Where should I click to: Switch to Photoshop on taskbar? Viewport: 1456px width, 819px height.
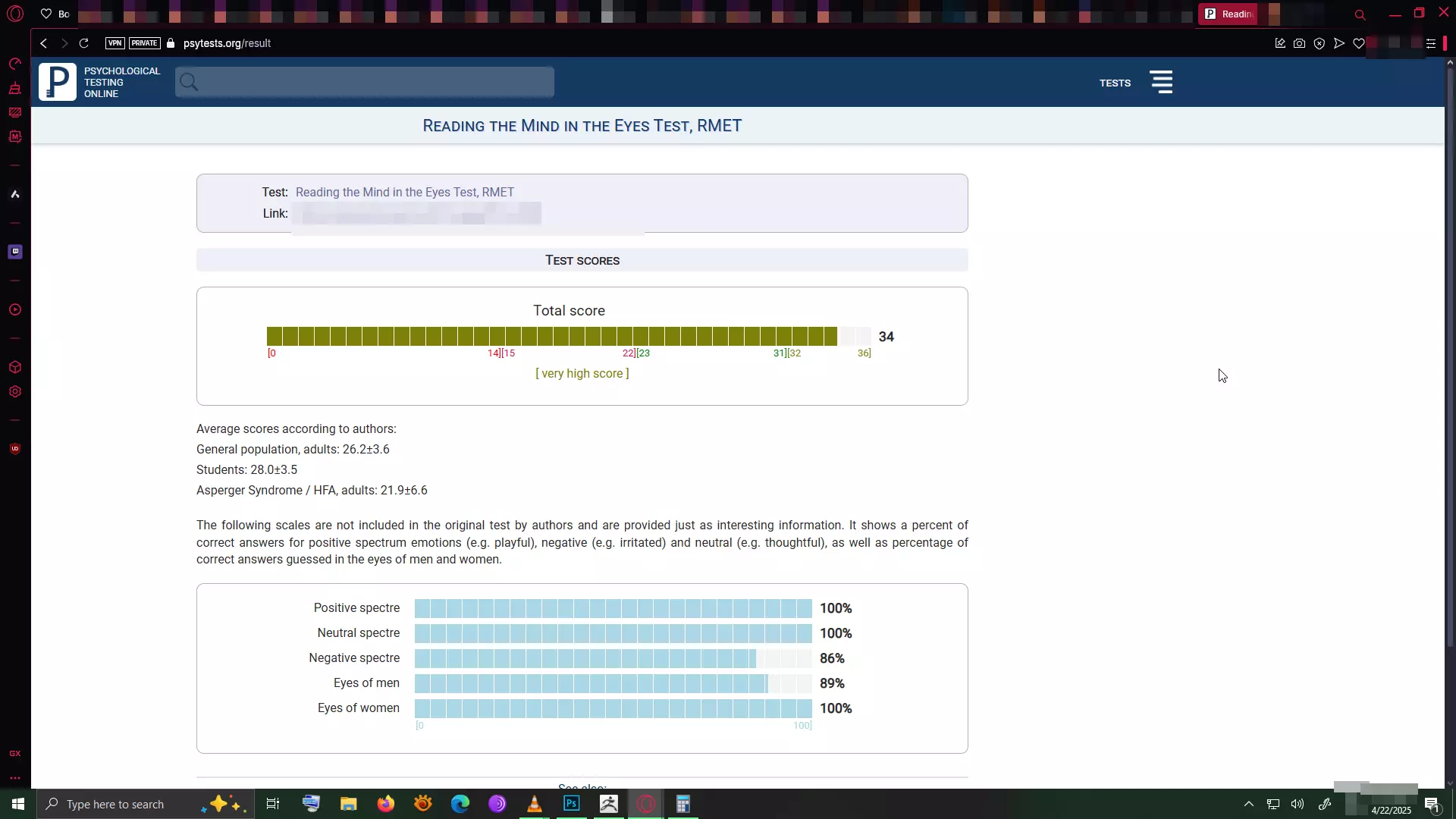[x=572, y=804]
